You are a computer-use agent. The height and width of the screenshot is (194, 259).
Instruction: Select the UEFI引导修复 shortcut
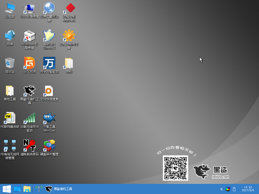tap(30, 9)
